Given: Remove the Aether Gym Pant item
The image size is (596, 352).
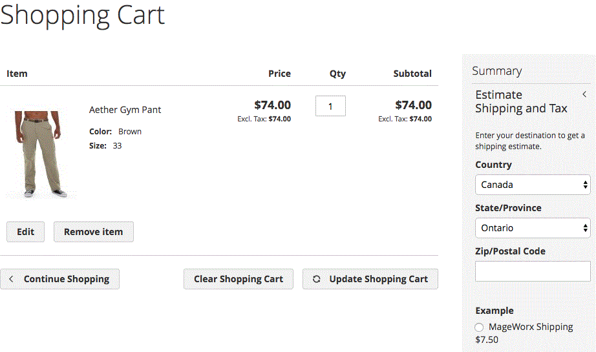Looking at the screenshot, I should (94, 232).
